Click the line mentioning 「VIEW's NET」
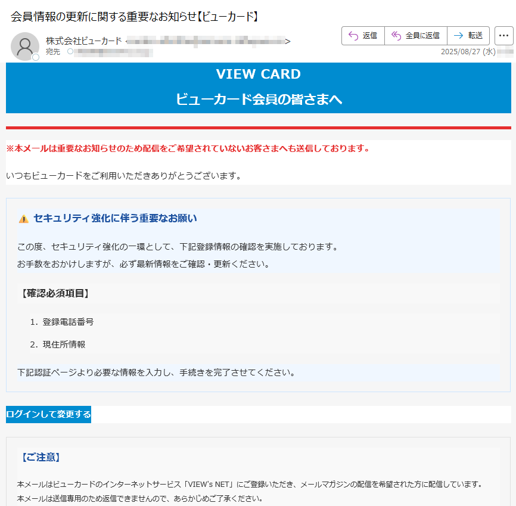Viewport: 516px width, 506px height. (250, 485)
